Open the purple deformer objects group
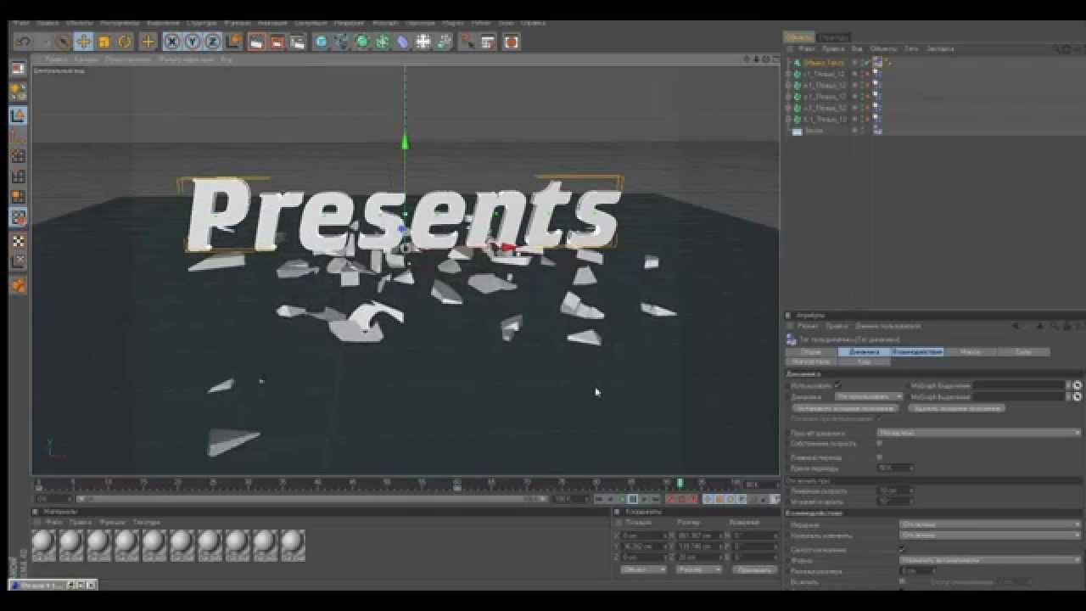1086x611 pixels. [403, 42]
